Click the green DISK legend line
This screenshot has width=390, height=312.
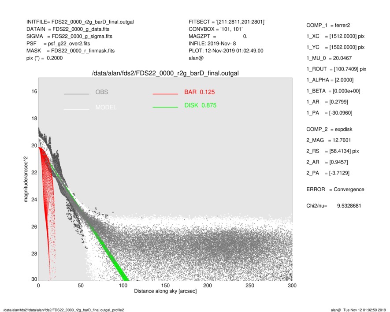pos(165,107)
